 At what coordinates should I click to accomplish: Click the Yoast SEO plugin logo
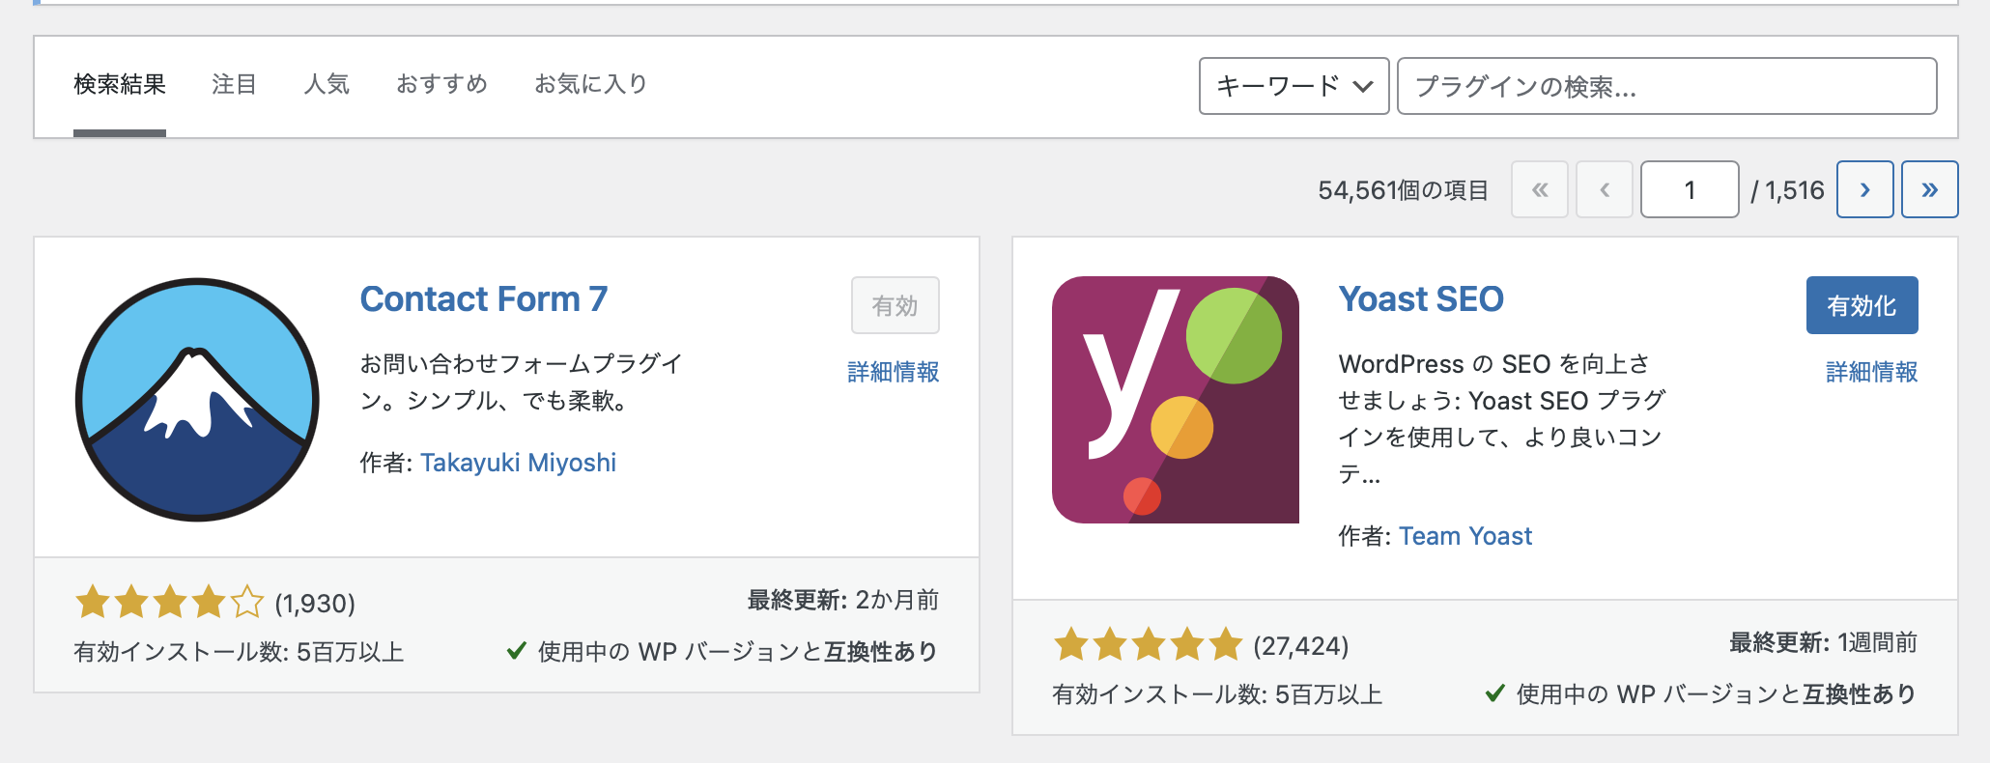[x=1176, y=400]
